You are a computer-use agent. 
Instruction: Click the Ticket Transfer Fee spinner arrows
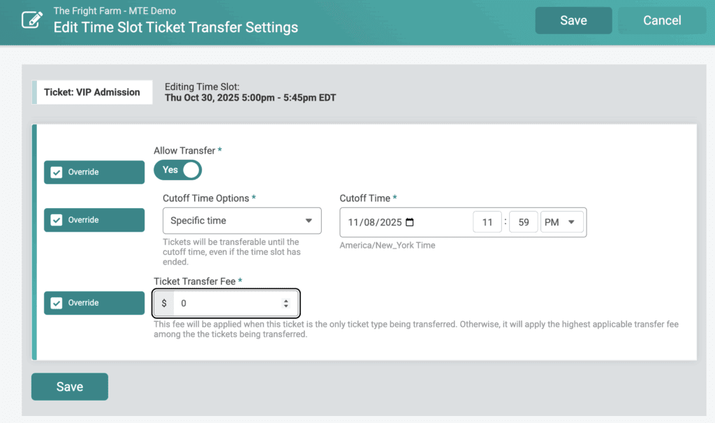pyautogui.click(x=286, y=304)
